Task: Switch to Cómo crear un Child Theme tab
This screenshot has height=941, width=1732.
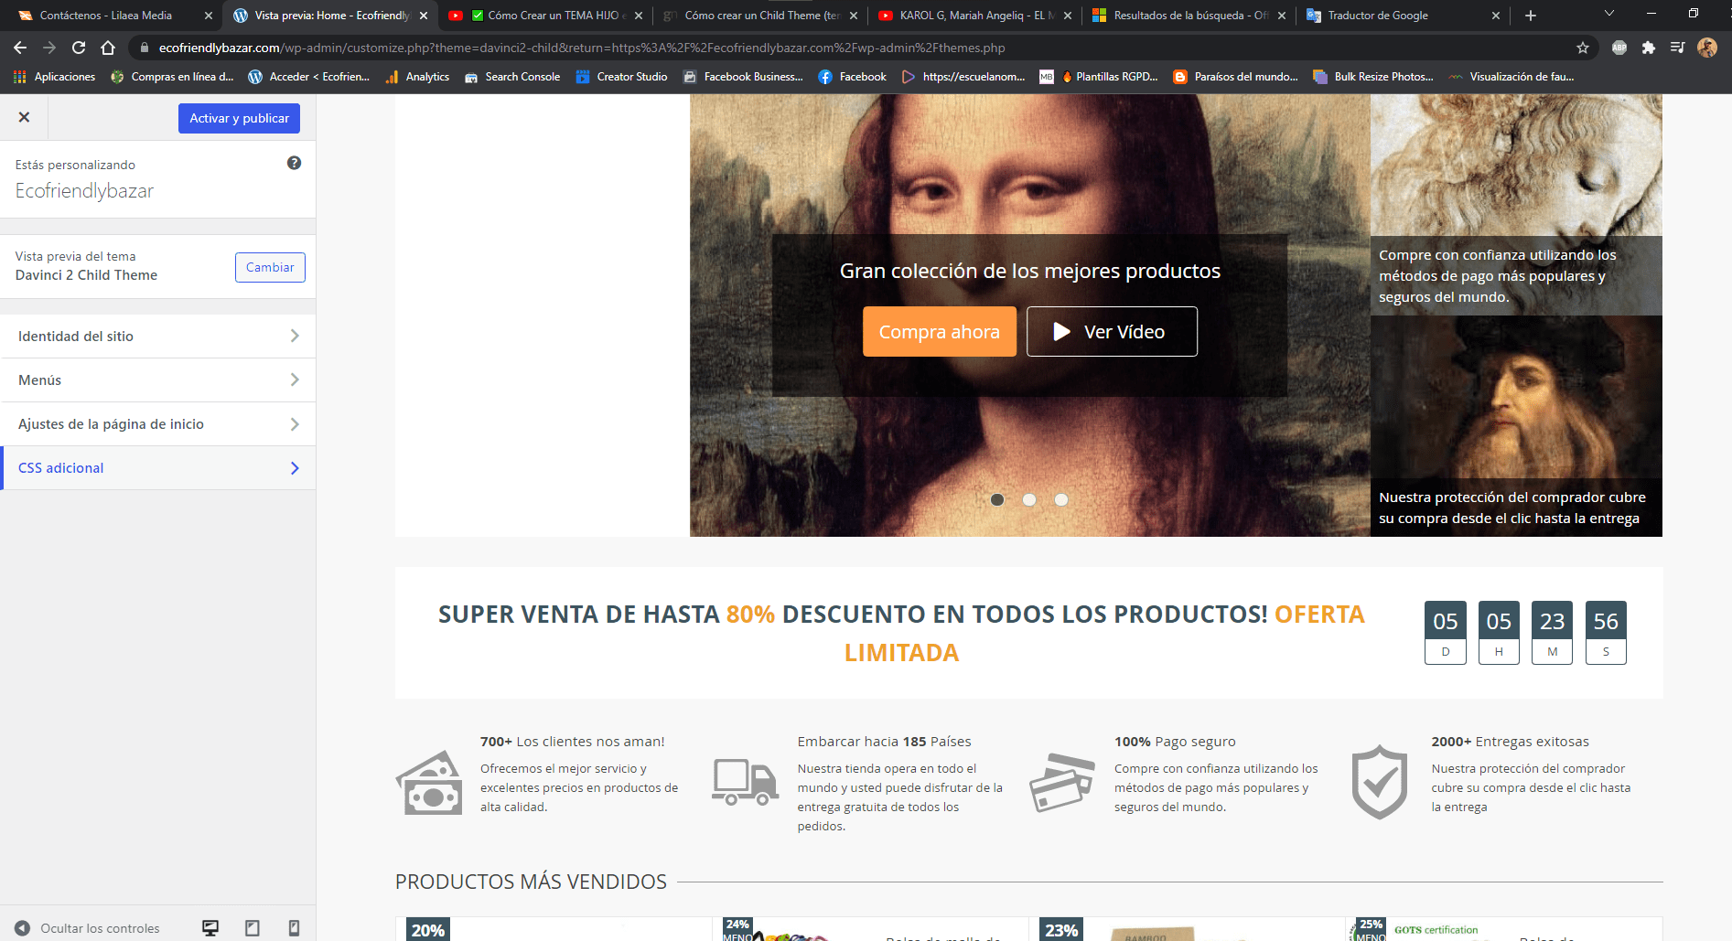Action: [x=761, y=16]
